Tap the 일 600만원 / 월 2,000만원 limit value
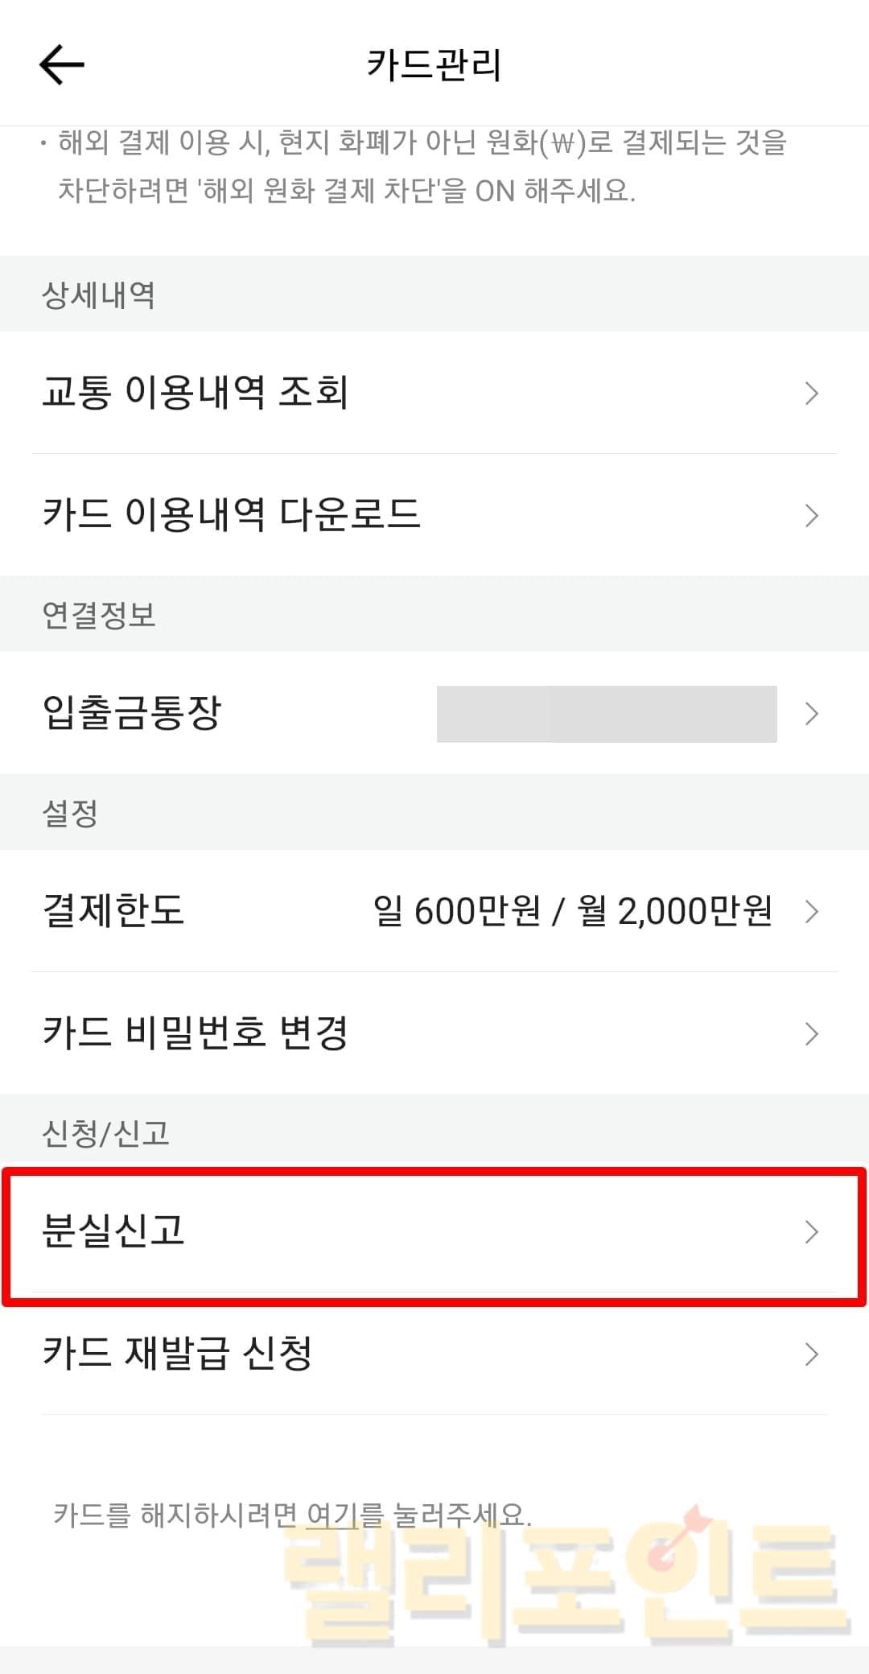869x1674 pixels. 572,912
